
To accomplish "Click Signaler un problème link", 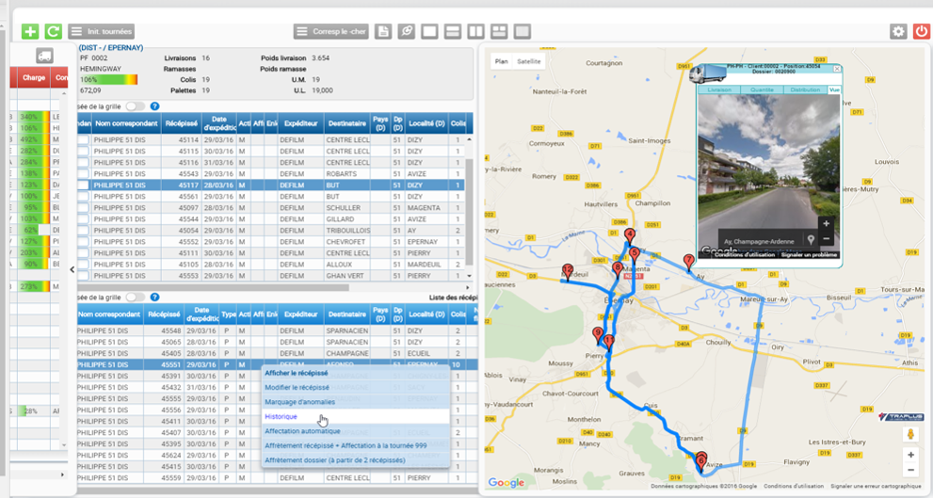I will pos(809,255).
